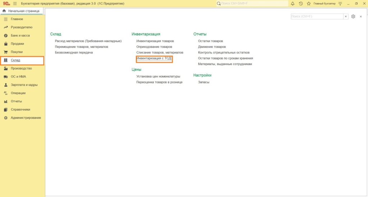
Task: Click the Администрирование gear icon
Action: 6,118
